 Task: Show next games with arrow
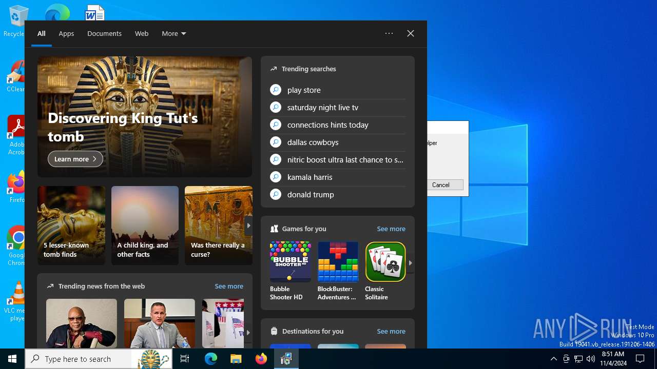(410, 263)
